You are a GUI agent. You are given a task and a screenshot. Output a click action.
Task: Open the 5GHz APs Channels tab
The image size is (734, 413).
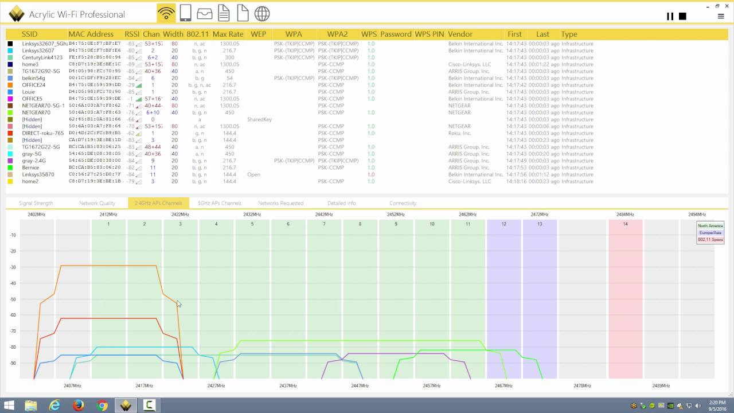tap(219, 203)
